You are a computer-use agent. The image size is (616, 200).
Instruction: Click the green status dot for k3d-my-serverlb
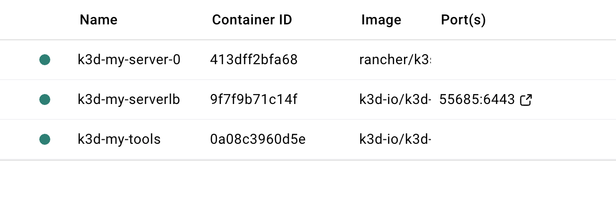pos(45,100)
